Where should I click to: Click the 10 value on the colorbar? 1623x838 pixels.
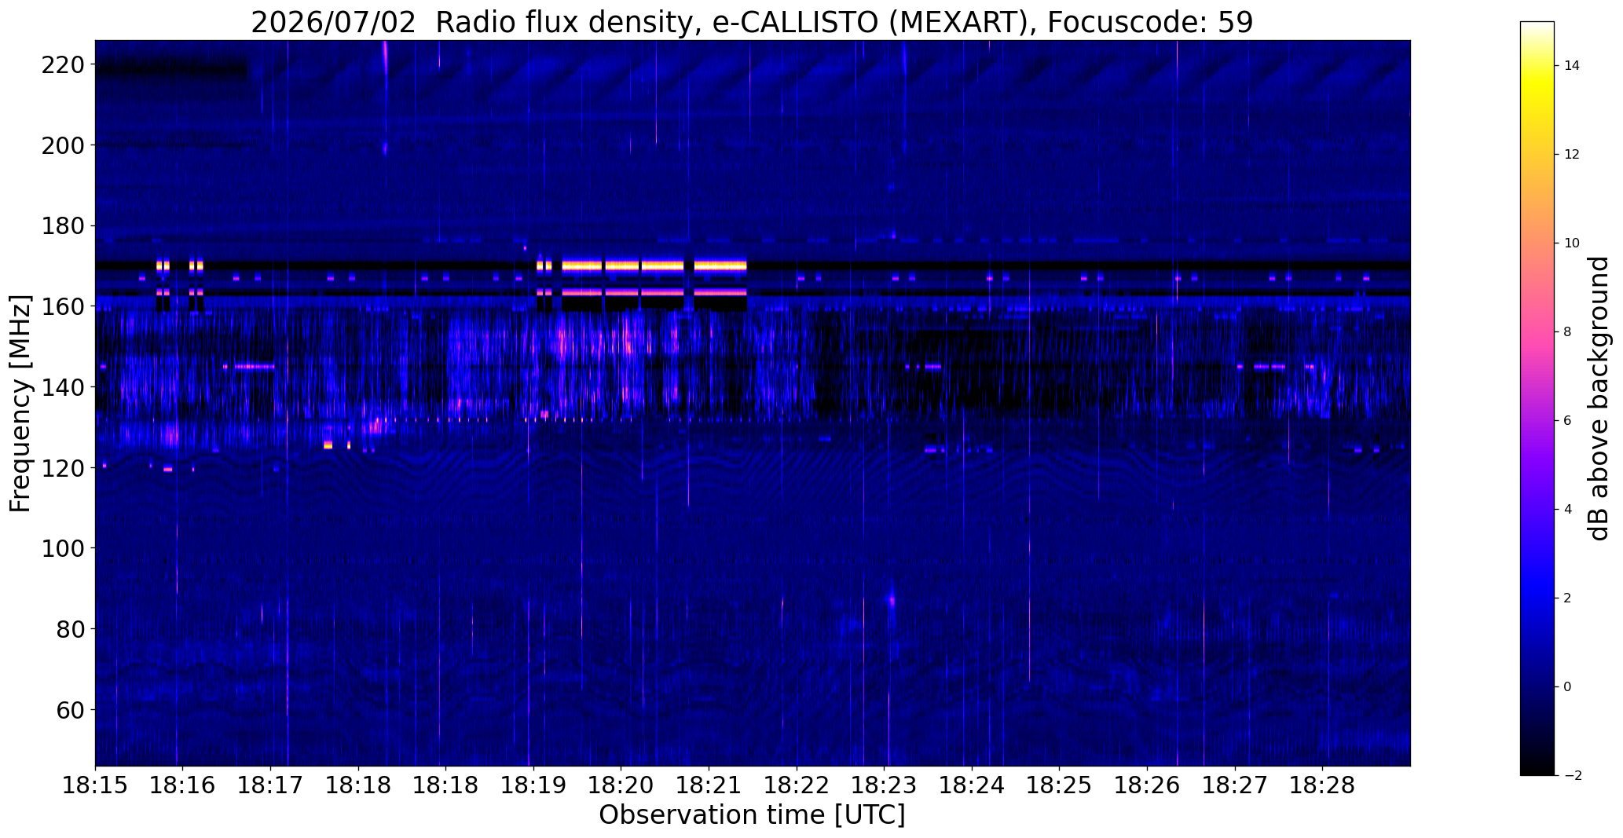pos(1572,243)
